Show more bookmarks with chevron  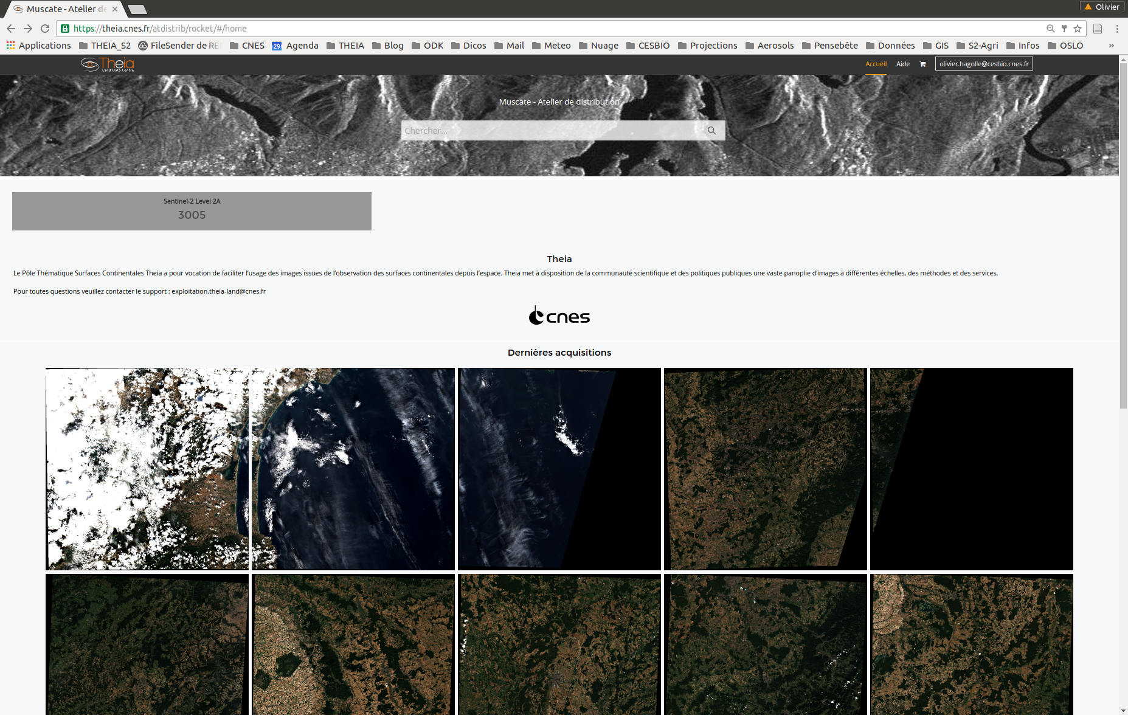(x=1112, y=46)
